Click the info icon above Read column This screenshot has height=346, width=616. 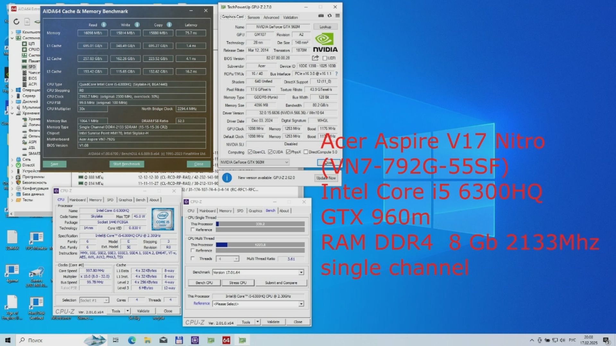(103, 24)
